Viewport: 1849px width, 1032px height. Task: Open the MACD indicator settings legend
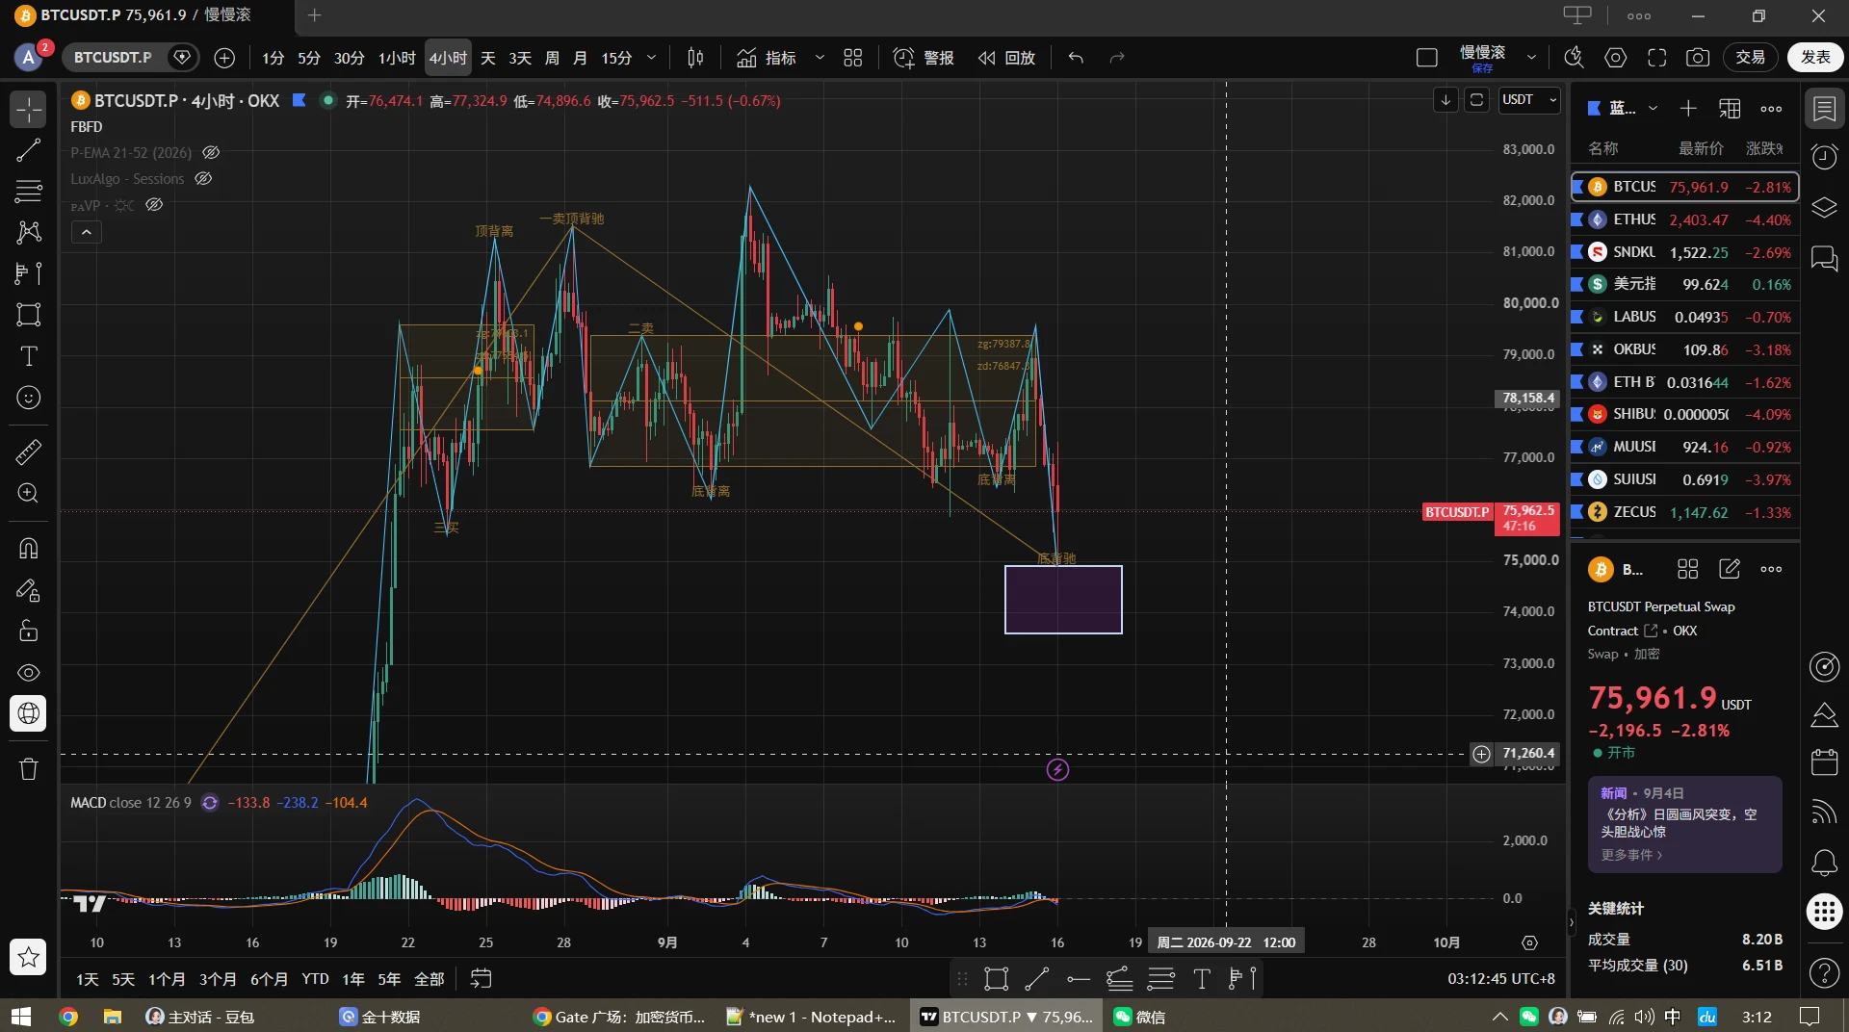tap(131, 803)
